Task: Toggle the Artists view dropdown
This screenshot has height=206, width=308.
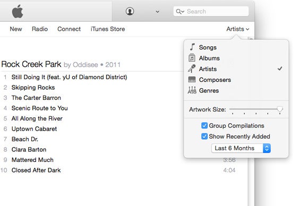Action: pos(238,29)
